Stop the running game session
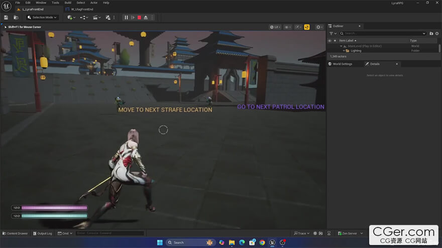442x248 pixels. pyautogui.click(x=139, y=18)
